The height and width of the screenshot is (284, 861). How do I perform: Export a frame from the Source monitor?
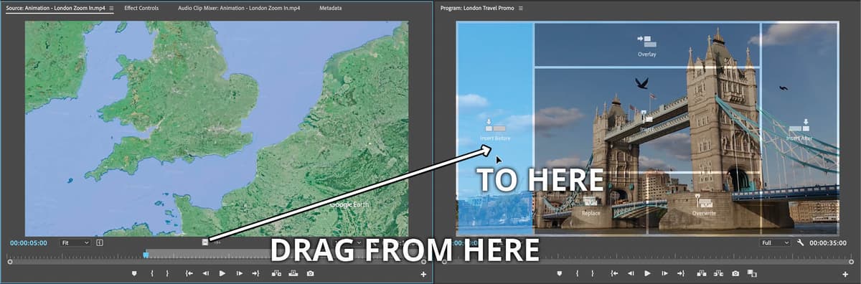pyautogui.click(x=310, y=273)
